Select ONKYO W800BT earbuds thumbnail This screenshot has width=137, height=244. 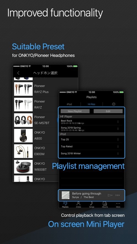coord(23,167)
